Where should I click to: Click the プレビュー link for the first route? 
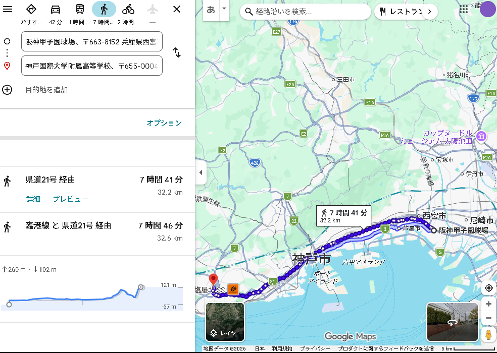70,199
